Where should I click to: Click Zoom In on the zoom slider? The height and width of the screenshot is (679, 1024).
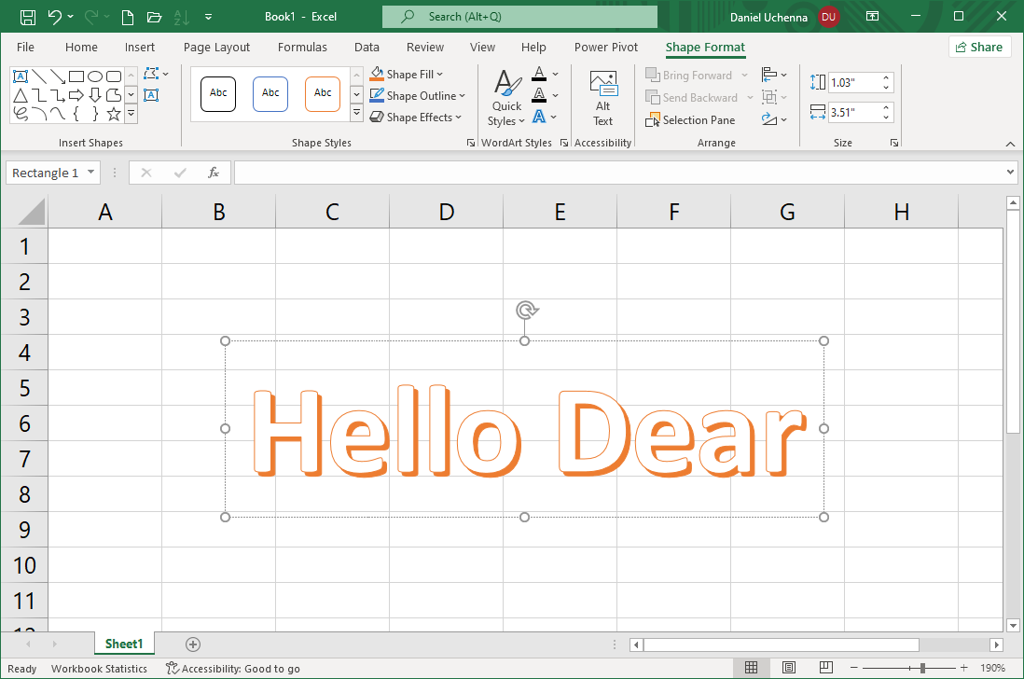tap(963, 668)
